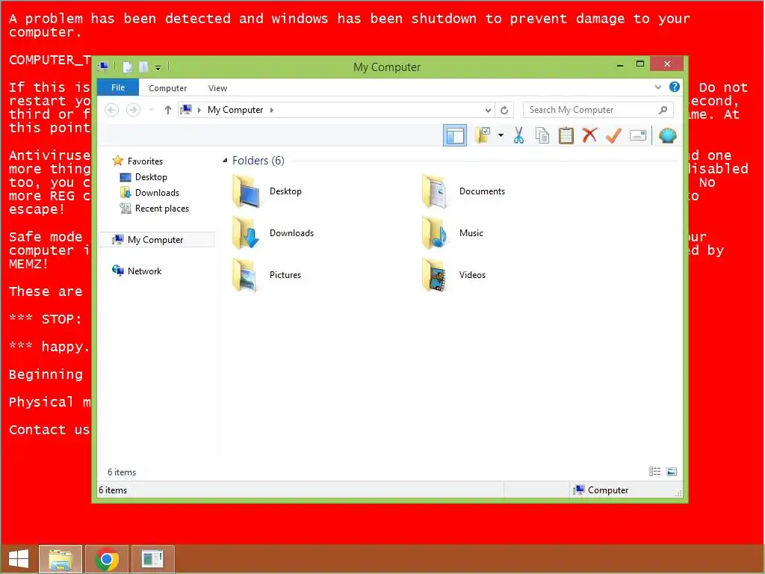Select Recent places in navigation pane
Image resolution: width=765 pixels, height=574 pixels.
pos(154,209)
